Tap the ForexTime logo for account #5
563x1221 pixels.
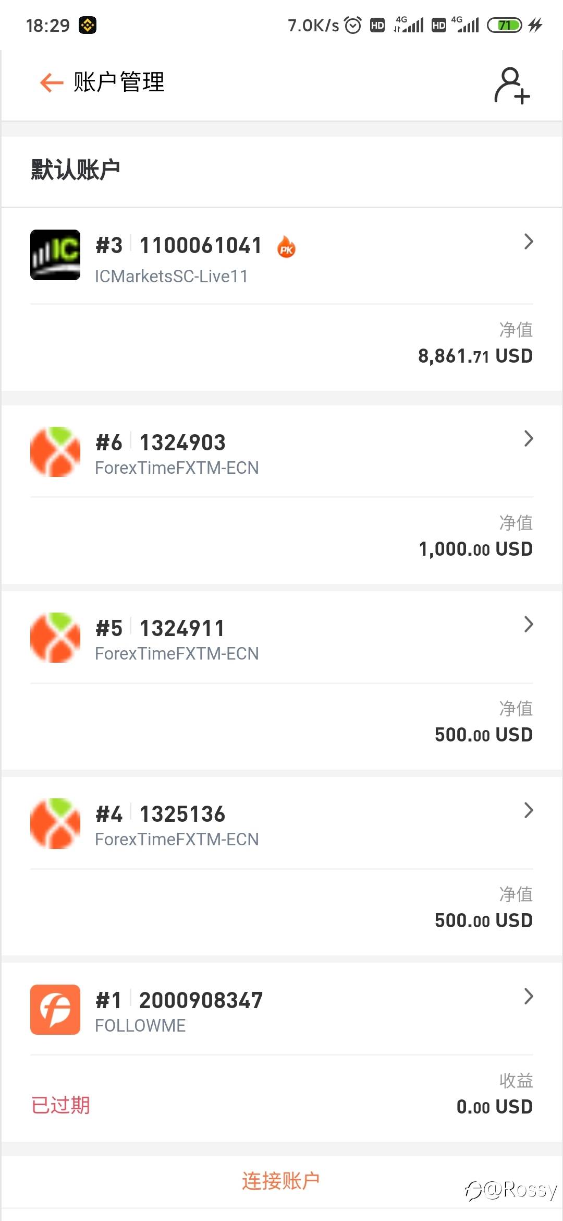click(x=55, y=638)
